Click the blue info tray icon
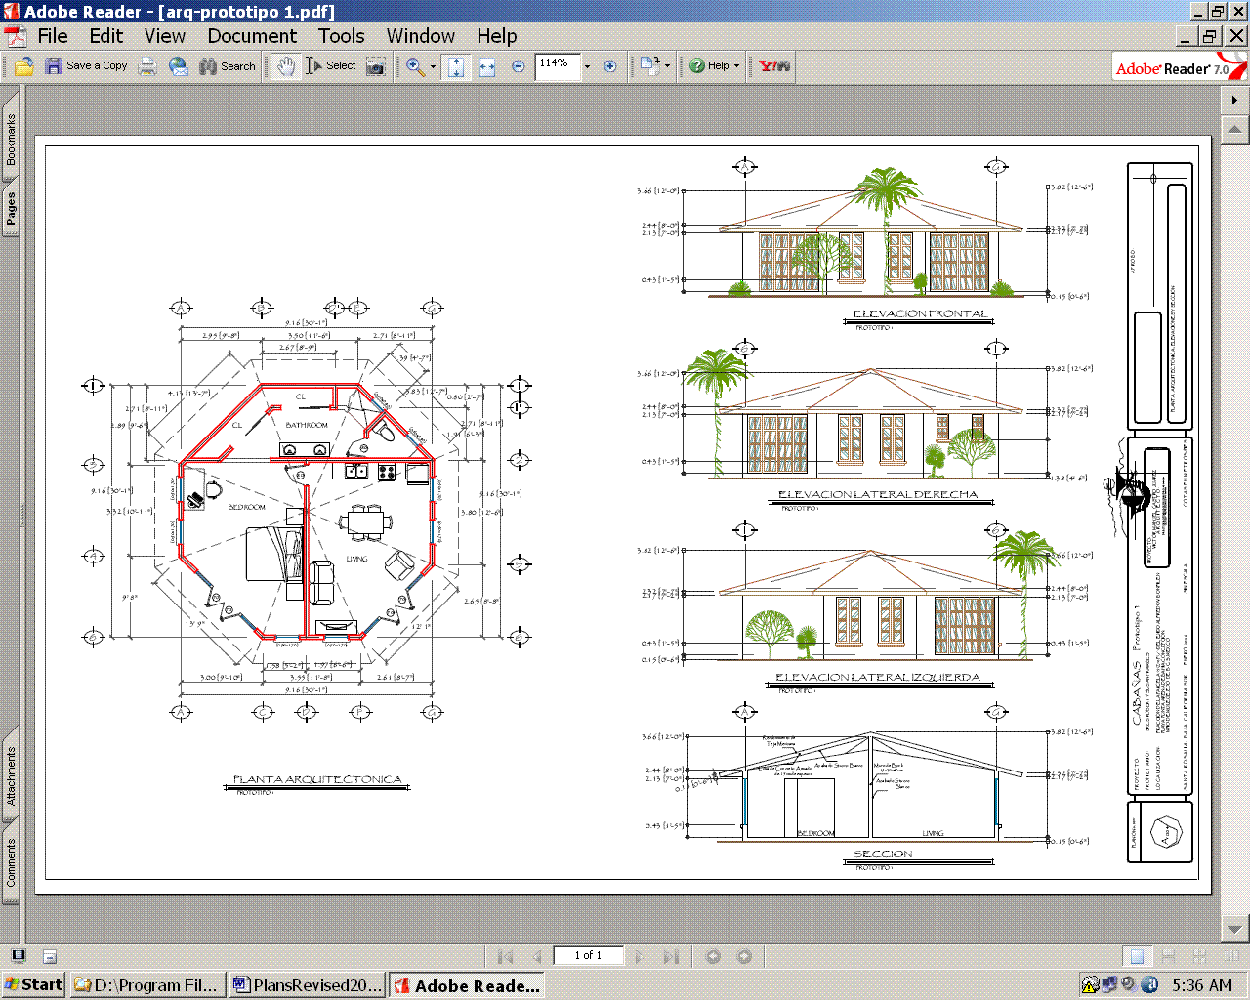Screen dimensions: 1250x1000 click(1149, 984)
